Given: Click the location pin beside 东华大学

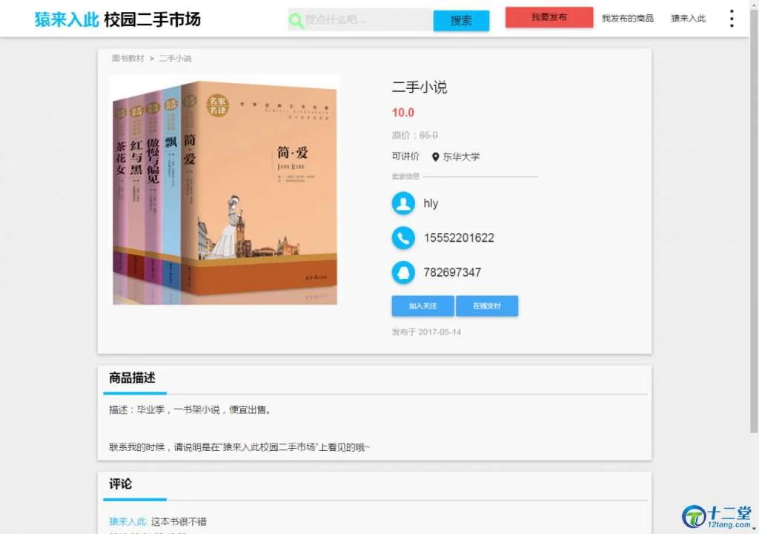Looking at the screenshot, I should (x=435, y=157).
